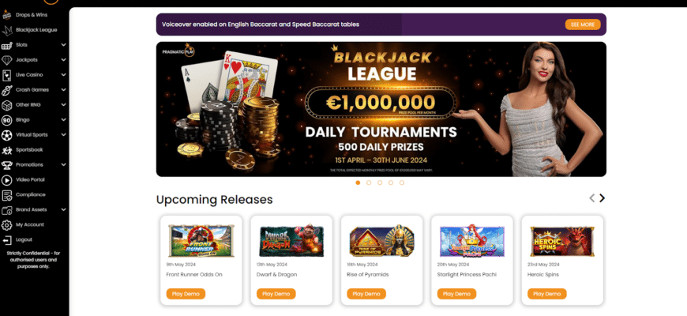This screenshot has width=687, height=316.
Task: Open the Compliance document icon
Action: pos(6,194)
